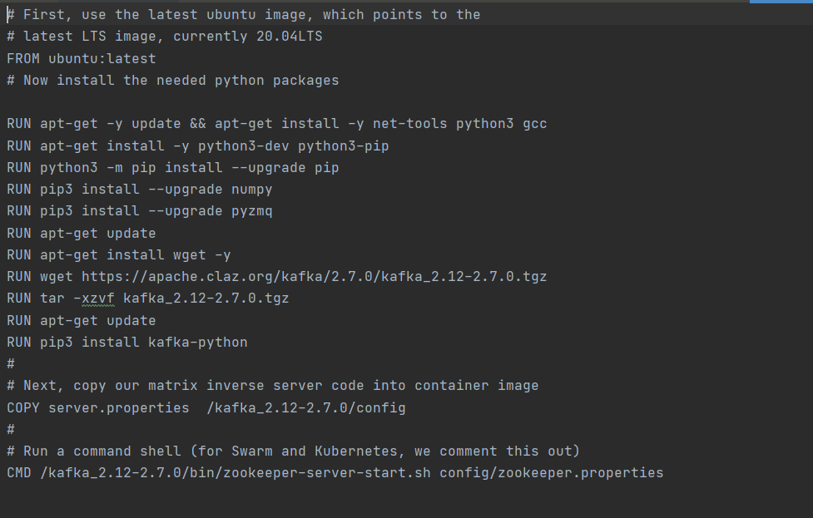Click 'python3-pip' in apt-get install line
This screenshot has height=518, width=813.
(x=343, y=146)
